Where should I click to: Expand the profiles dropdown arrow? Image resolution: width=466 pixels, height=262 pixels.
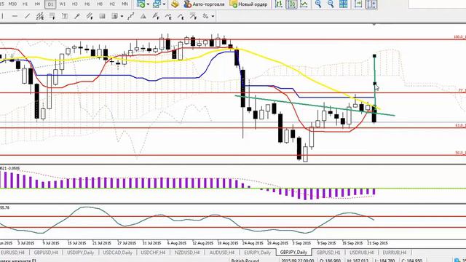tap(164, 4)
